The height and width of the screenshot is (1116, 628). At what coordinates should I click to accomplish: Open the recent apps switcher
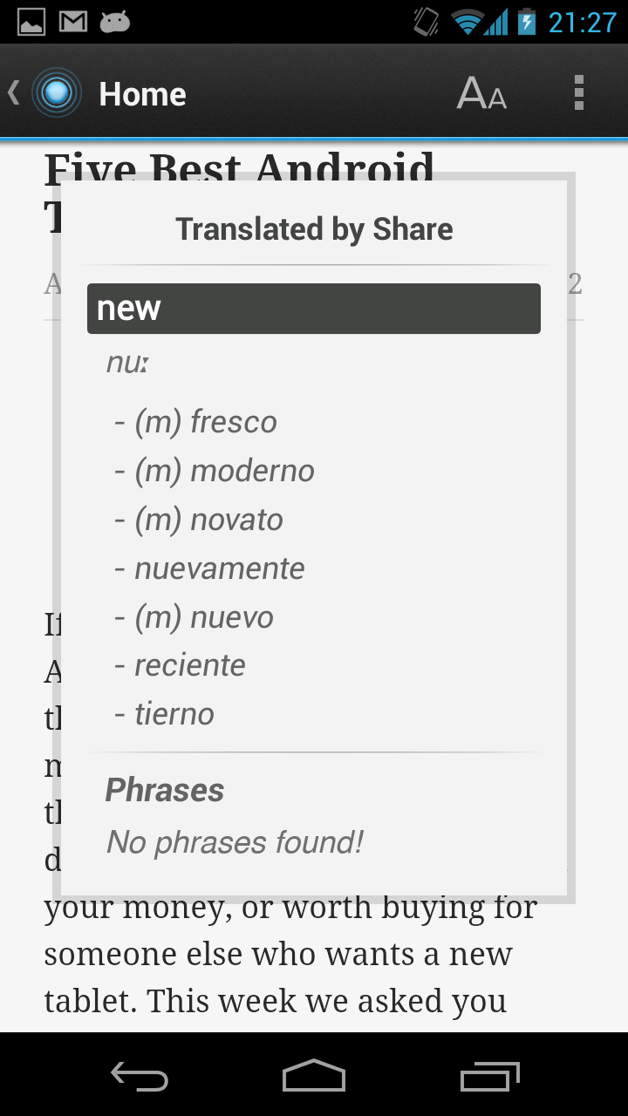pyautogui.click(x=489, y=1077)
